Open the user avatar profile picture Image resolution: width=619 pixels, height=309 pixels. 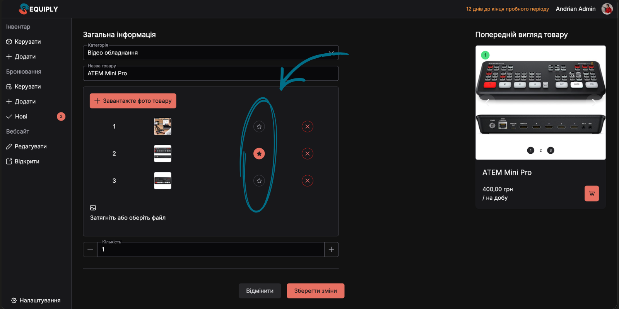[x=607, y=9]
